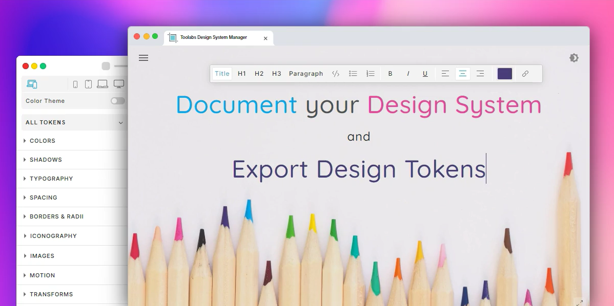614x306 pixels.
Task: Open the hamburger menu
Action: coord(144,58)
